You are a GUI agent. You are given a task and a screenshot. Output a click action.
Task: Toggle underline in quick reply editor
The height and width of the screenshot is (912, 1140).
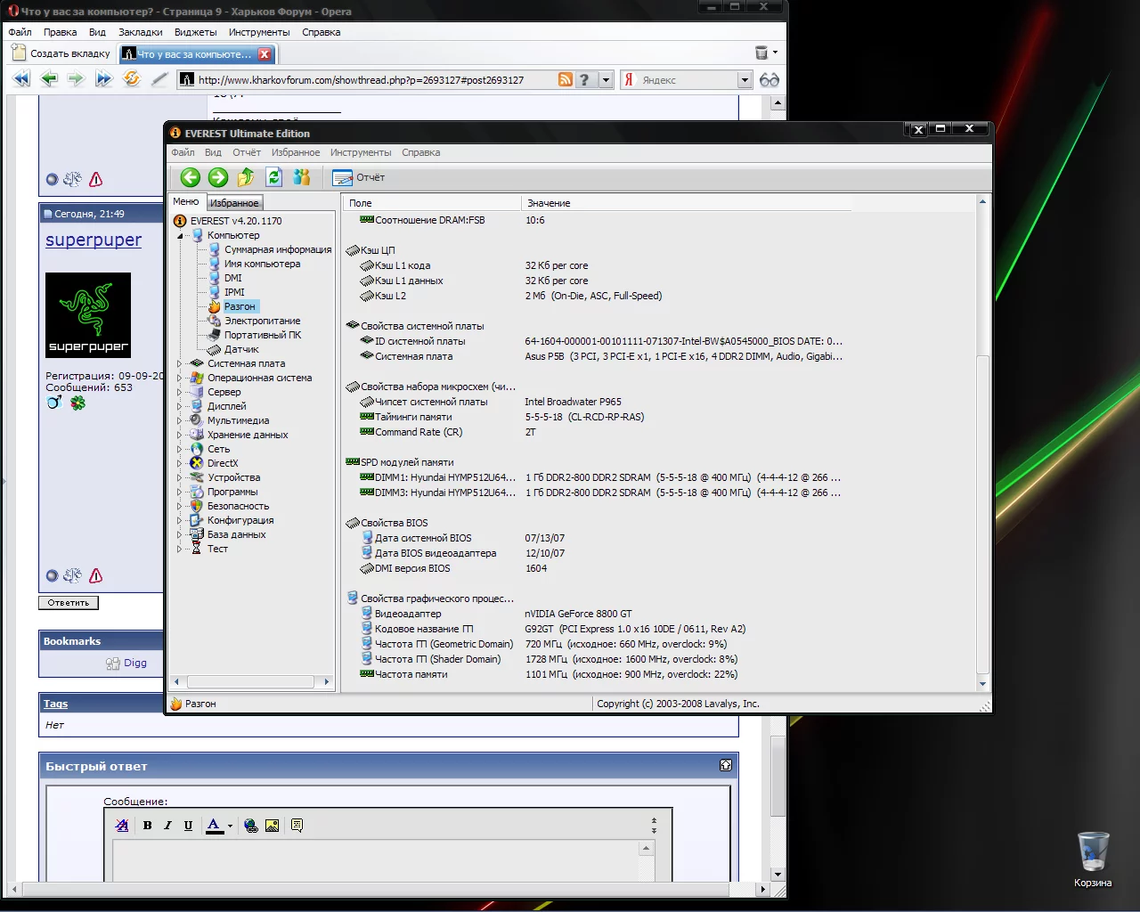188,826
